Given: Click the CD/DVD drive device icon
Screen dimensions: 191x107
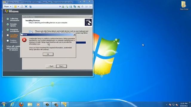Looking at the screenshot, I should (x=67, y=7).
